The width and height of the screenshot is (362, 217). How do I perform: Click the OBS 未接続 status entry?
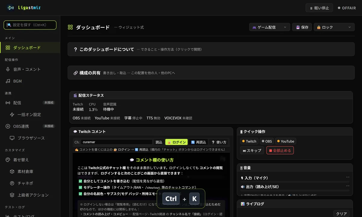coord(82,118)
